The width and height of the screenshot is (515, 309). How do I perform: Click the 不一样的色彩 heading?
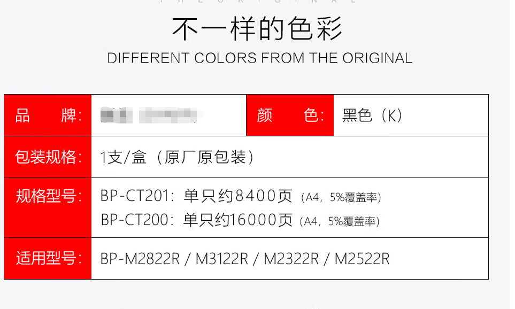click(257, 29)
